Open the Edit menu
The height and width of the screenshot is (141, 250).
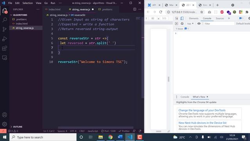[17, 3]
